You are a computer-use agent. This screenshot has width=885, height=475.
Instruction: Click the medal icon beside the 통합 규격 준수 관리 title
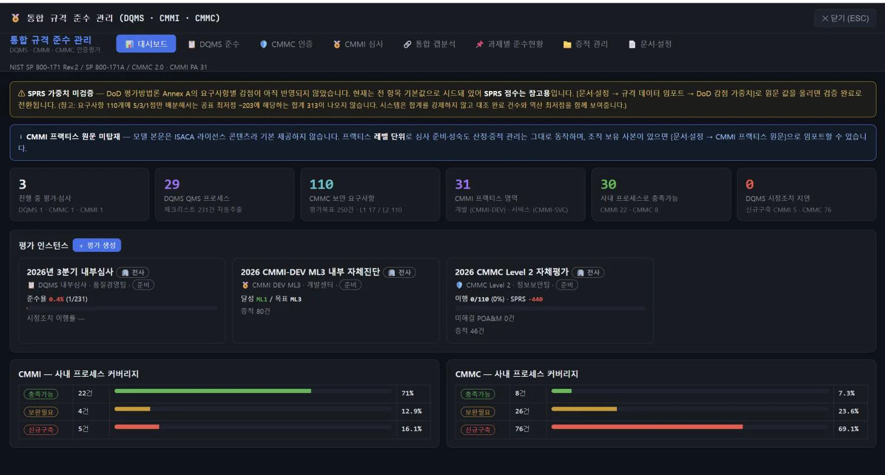point(15,18)
